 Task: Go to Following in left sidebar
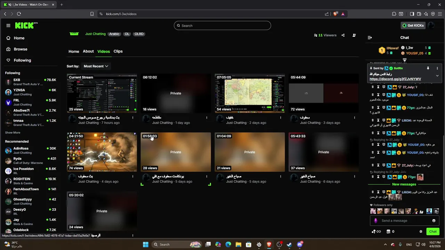[x=22, y=60]
